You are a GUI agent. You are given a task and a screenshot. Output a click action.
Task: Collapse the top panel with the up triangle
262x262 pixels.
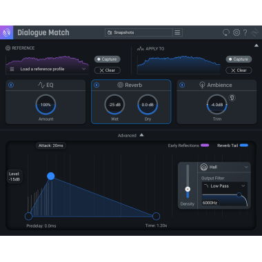click(x=256, y=46)
